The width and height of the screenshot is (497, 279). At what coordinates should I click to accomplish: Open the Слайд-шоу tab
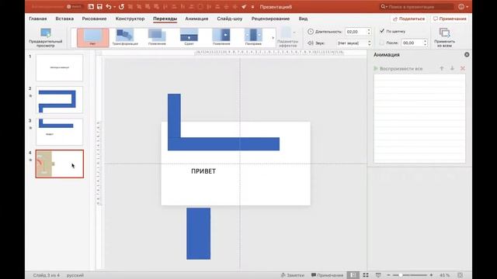pyautogui.click(x=230, y=19)
